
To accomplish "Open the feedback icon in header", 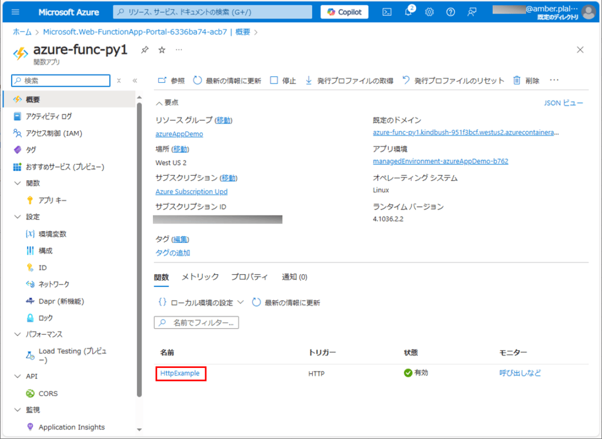I will click(471, 12).
